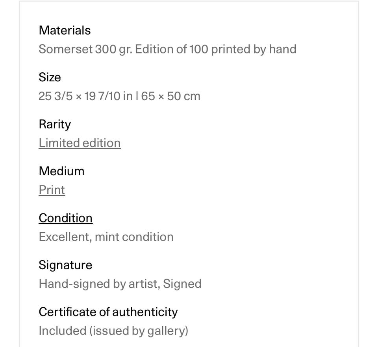378x347 pixels.
Task: Click the Rarity heading
Action: click(x=55, y=124)
